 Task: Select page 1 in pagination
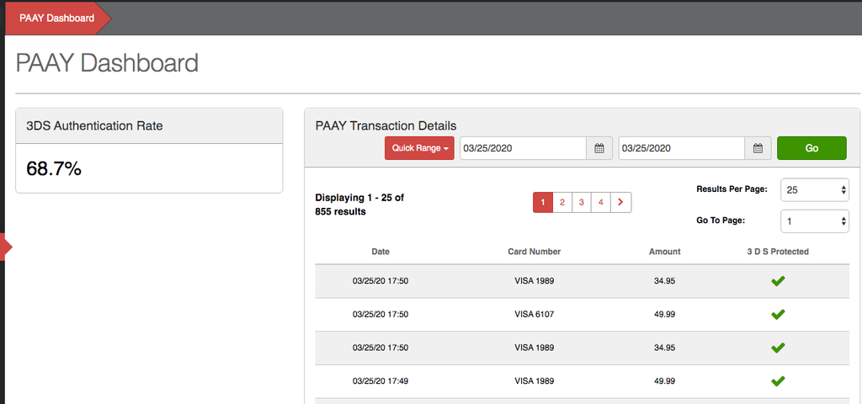tap(543, 203)
